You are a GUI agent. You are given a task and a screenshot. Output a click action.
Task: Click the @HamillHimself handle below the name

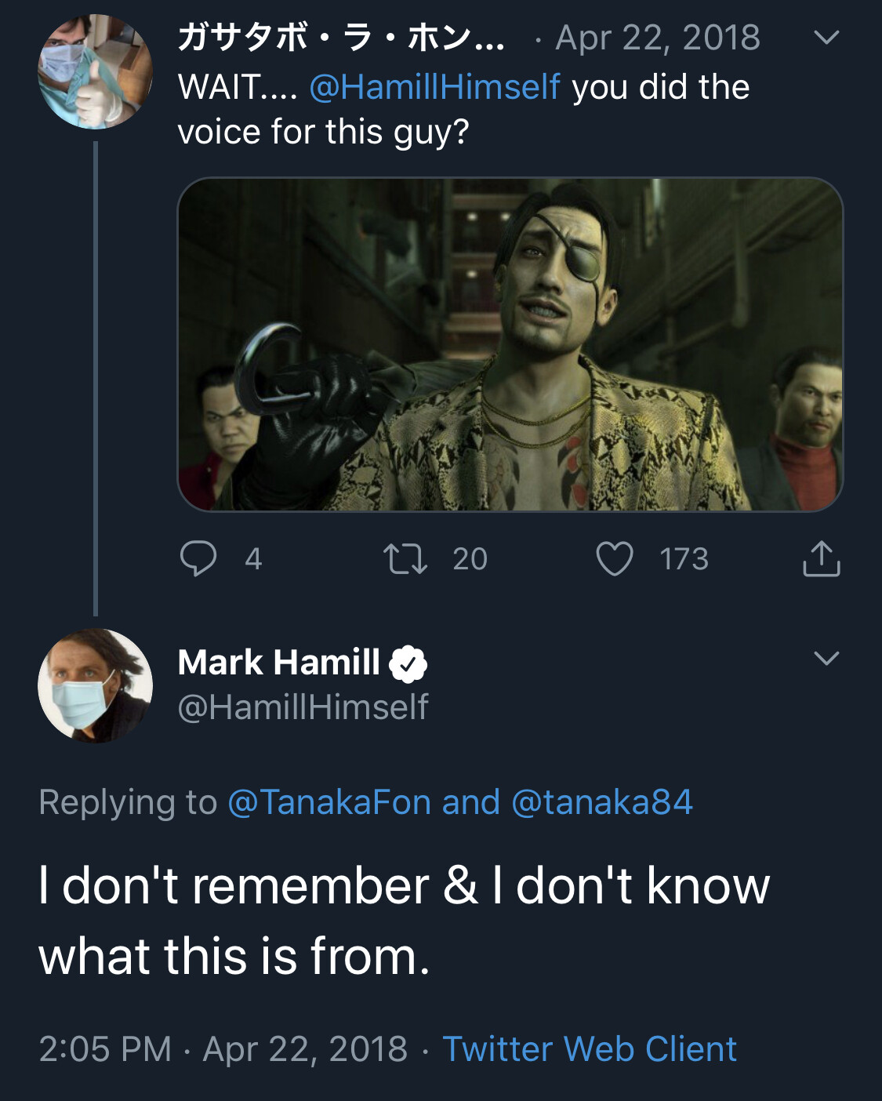303,707
